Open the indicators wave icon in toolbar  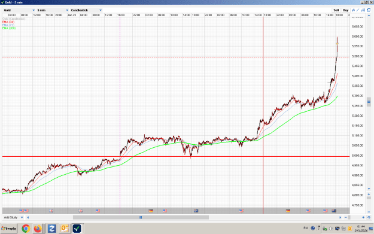(354, 10)
